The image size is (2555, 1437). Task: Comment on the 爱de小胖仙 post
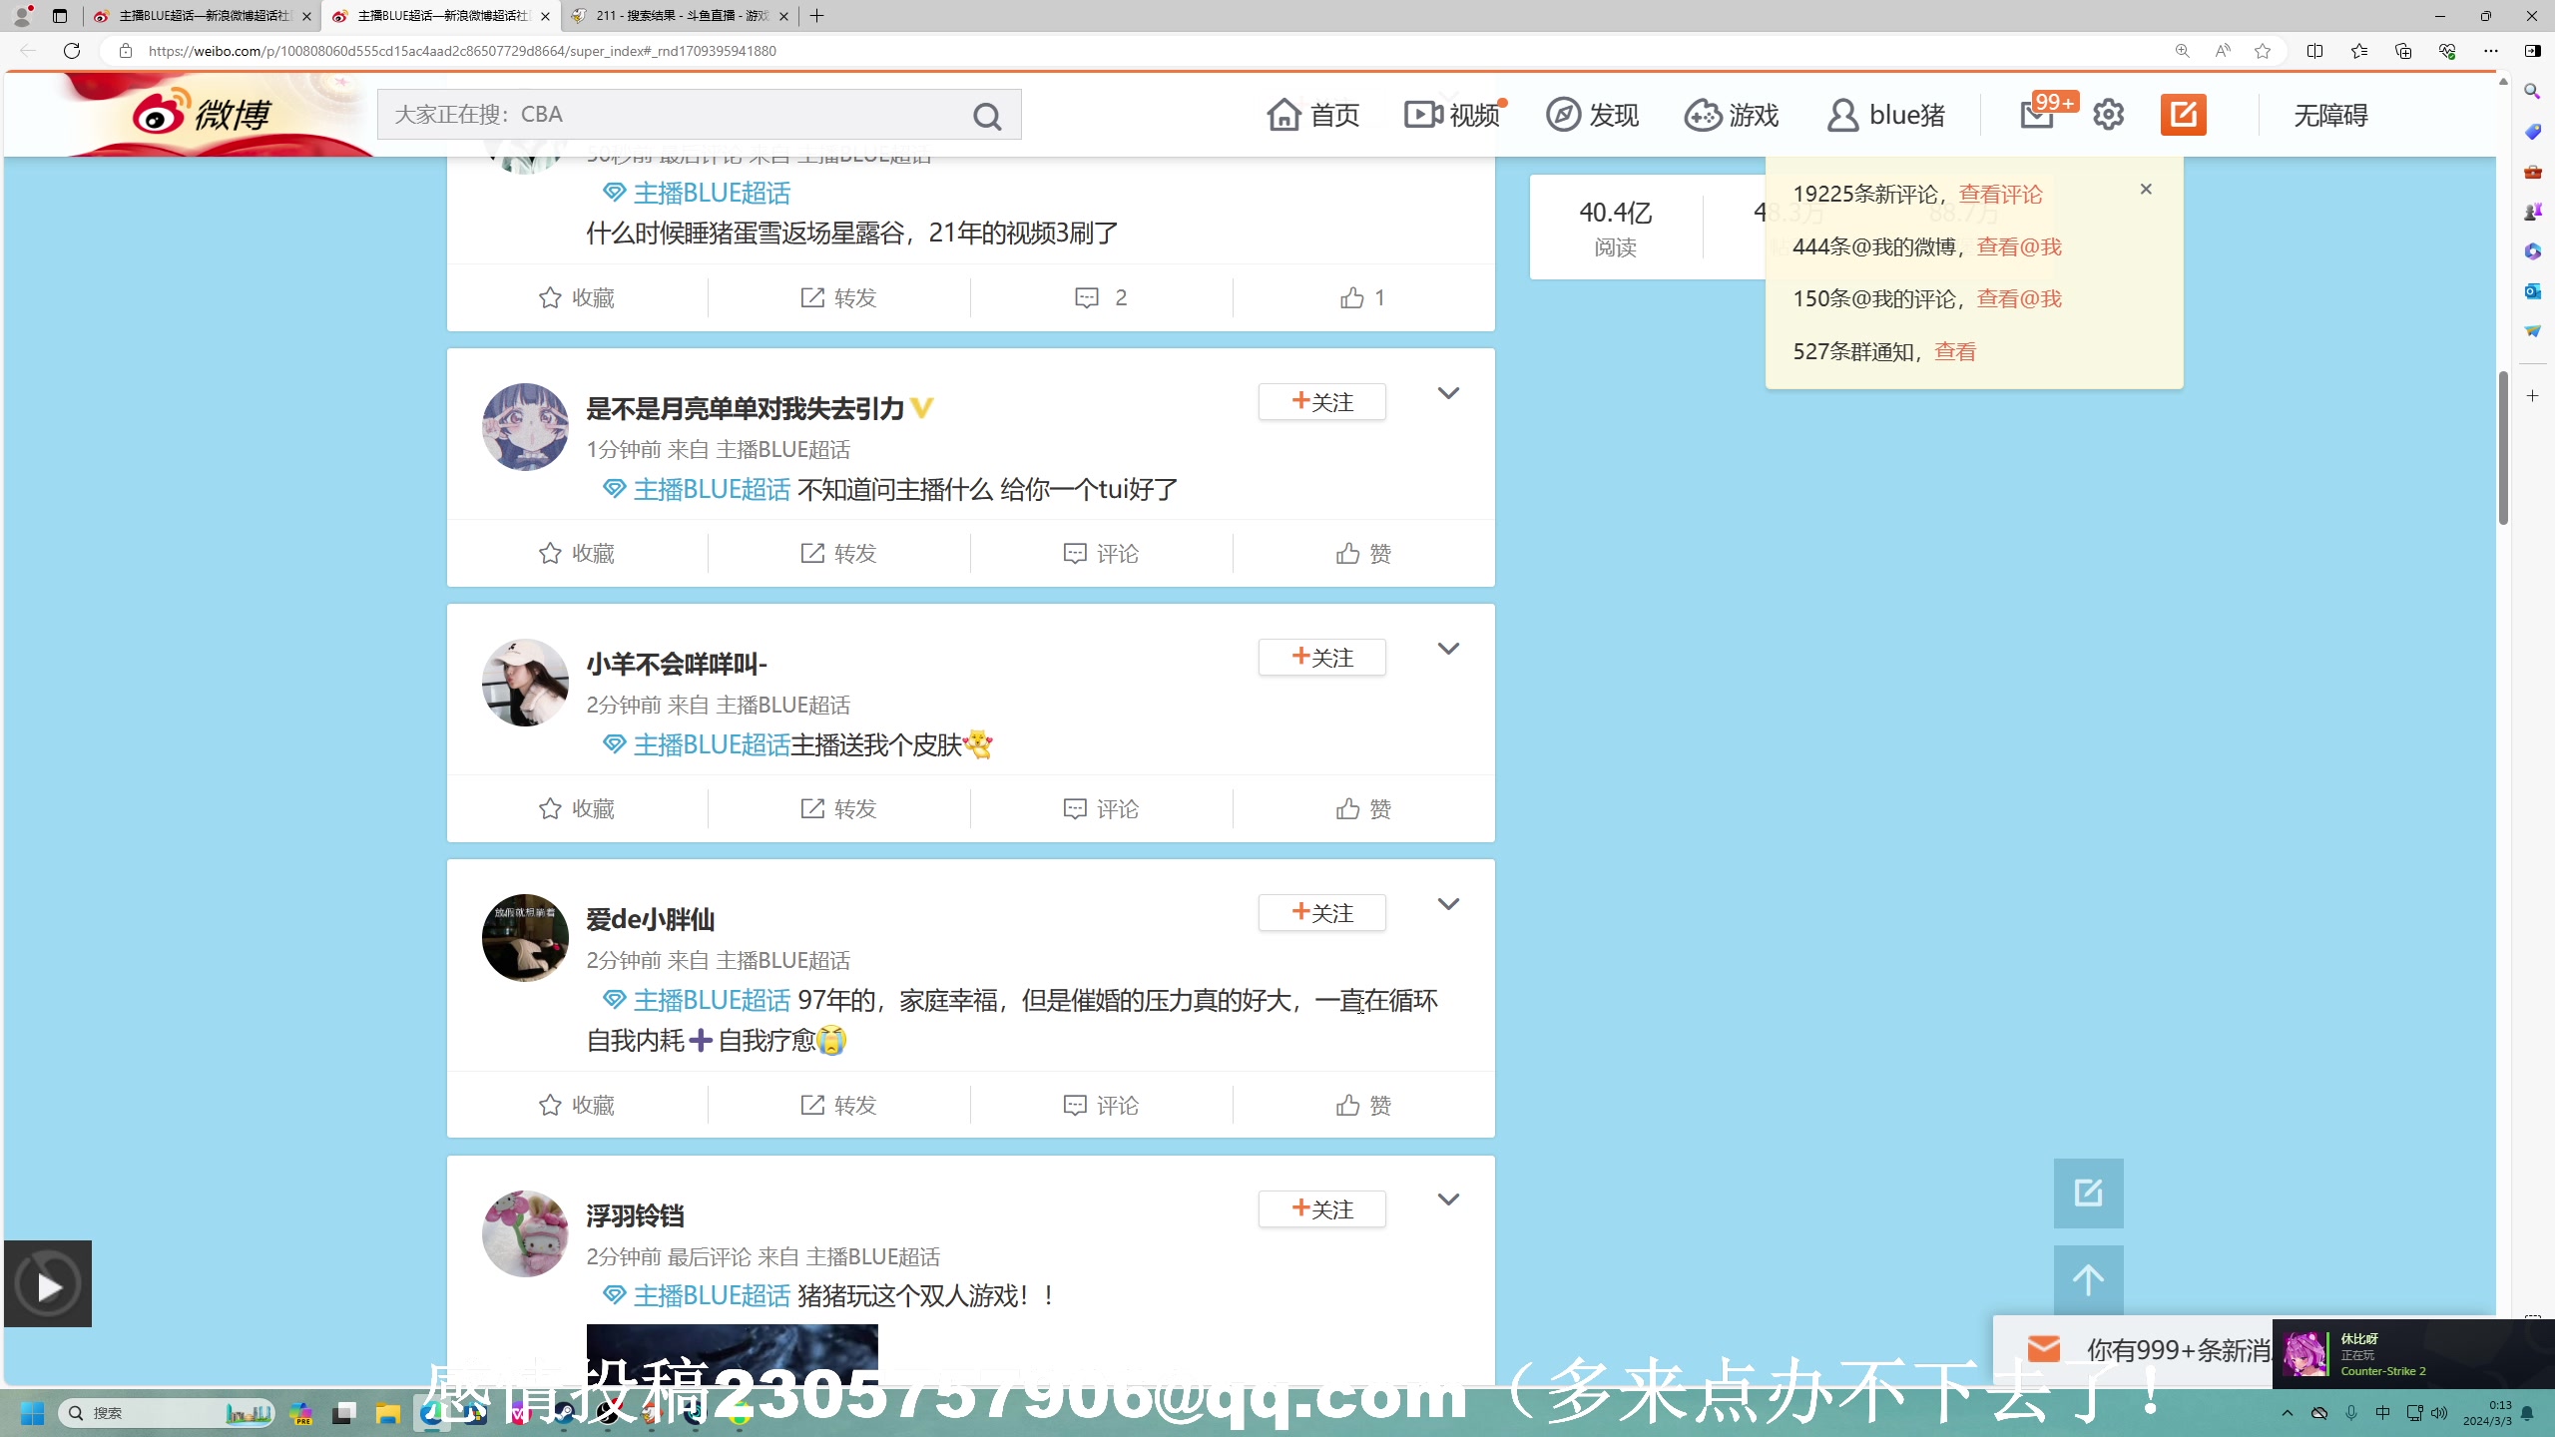coord(1101,1105)
